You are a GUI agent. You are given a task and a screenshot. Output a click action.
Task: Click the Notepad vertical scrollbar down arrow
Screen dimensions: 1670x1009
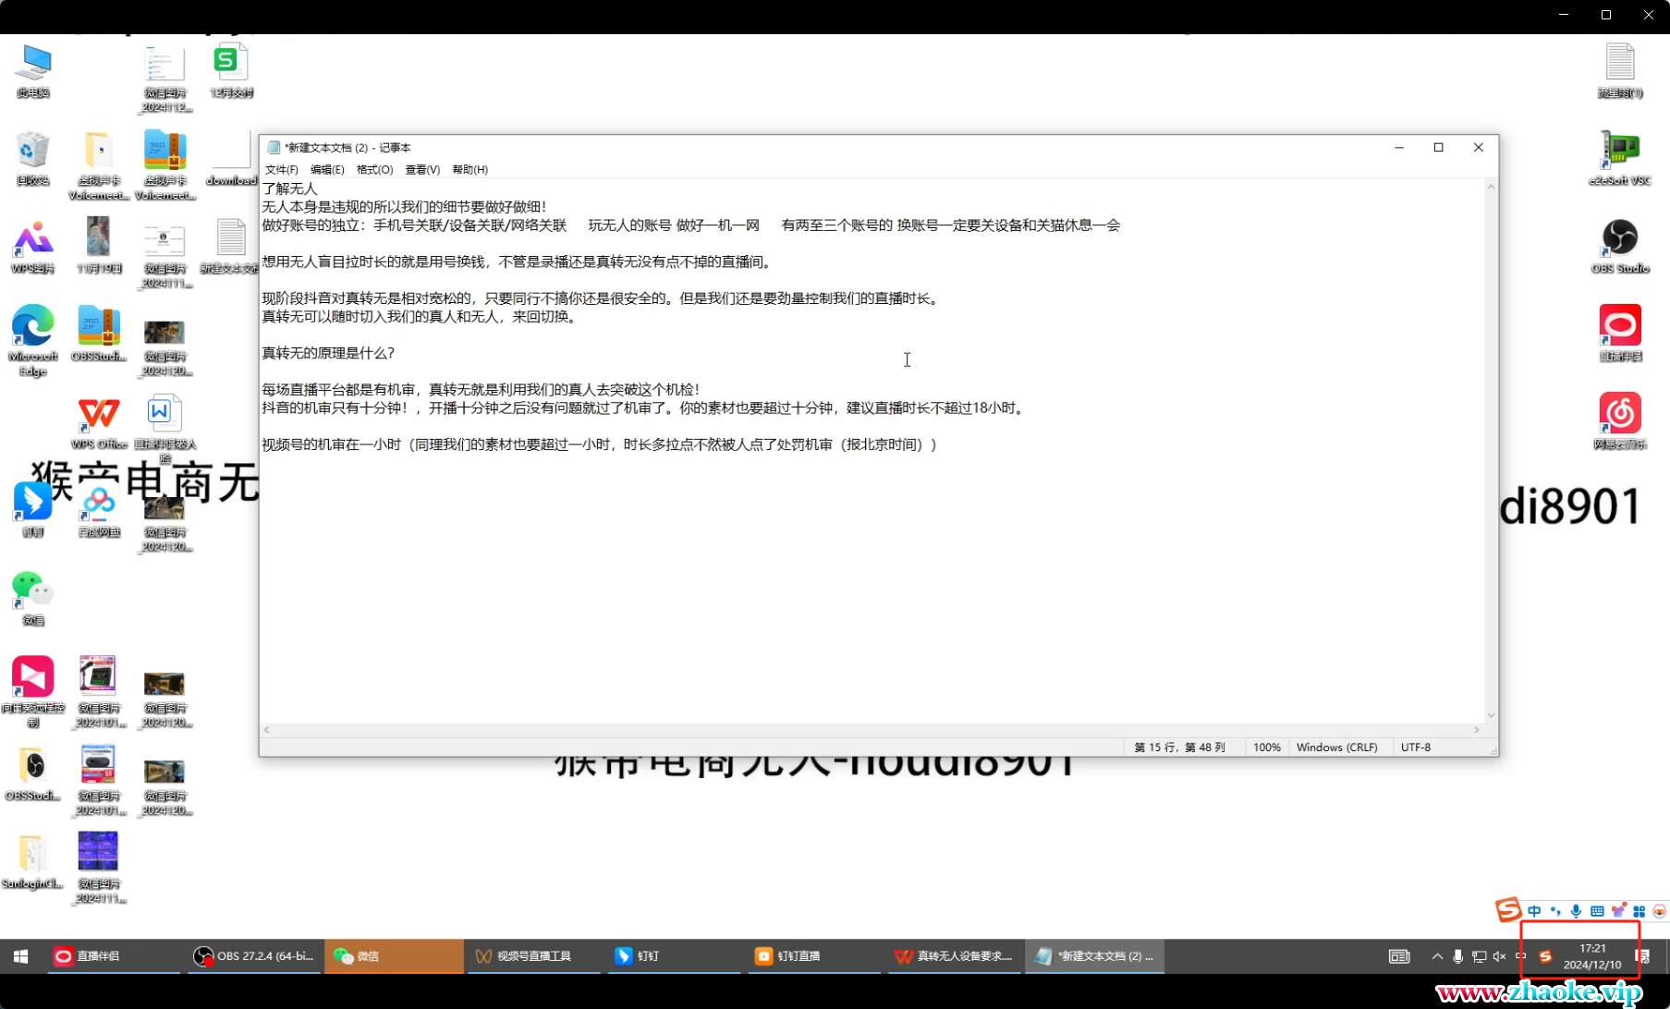coord(1490,715)
